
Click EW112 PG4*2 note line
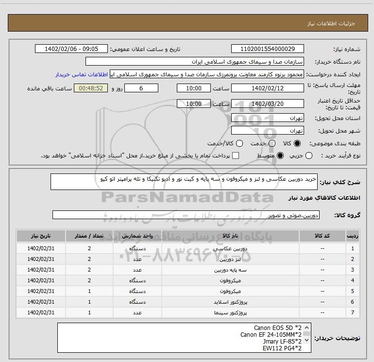click(282, 348)
